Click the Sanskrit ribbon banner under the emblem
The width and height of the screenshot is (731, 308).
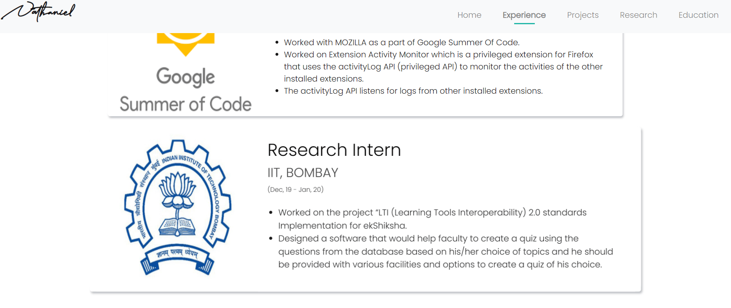coord(177,259)
